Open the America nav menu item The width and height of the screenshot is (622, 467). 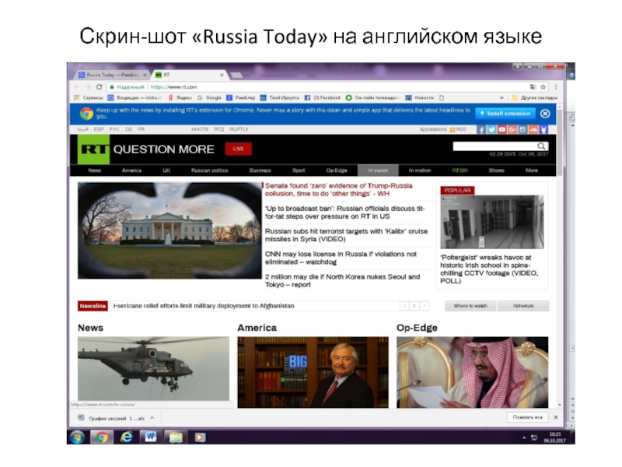point(131,170)
